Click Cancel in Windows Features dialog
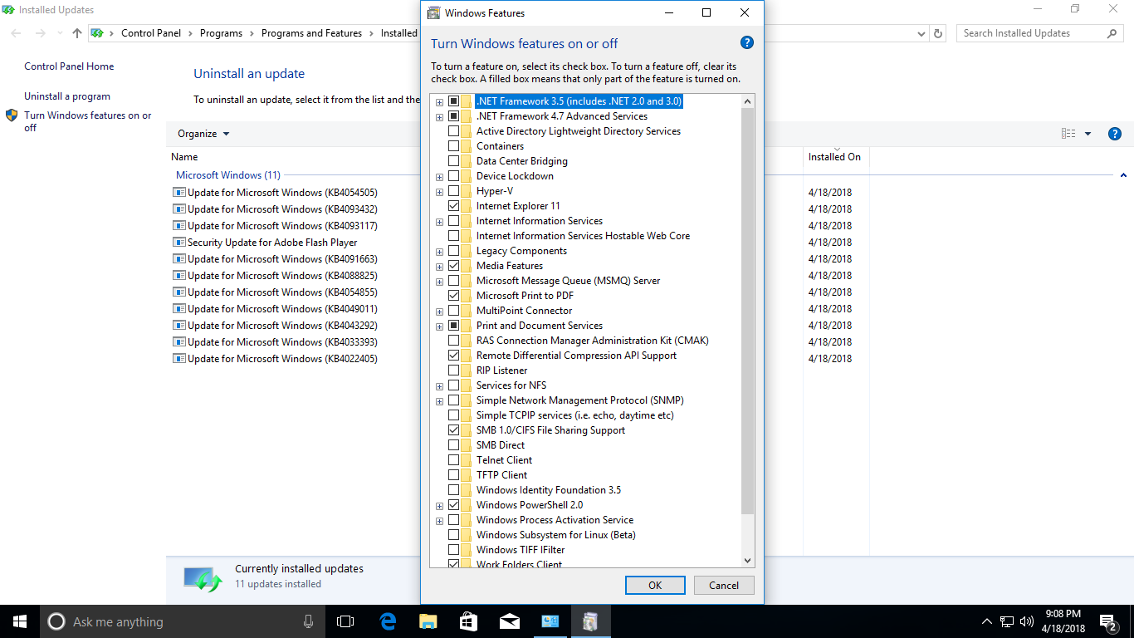The height and width of the screenshot is (638, 1134). pos(724,585)
